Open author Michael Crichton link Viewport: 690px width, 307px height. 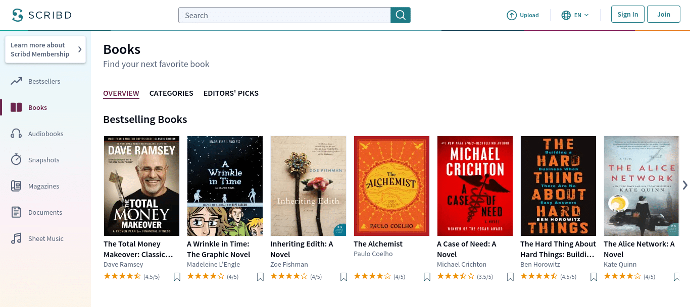(x=462, y=264)
